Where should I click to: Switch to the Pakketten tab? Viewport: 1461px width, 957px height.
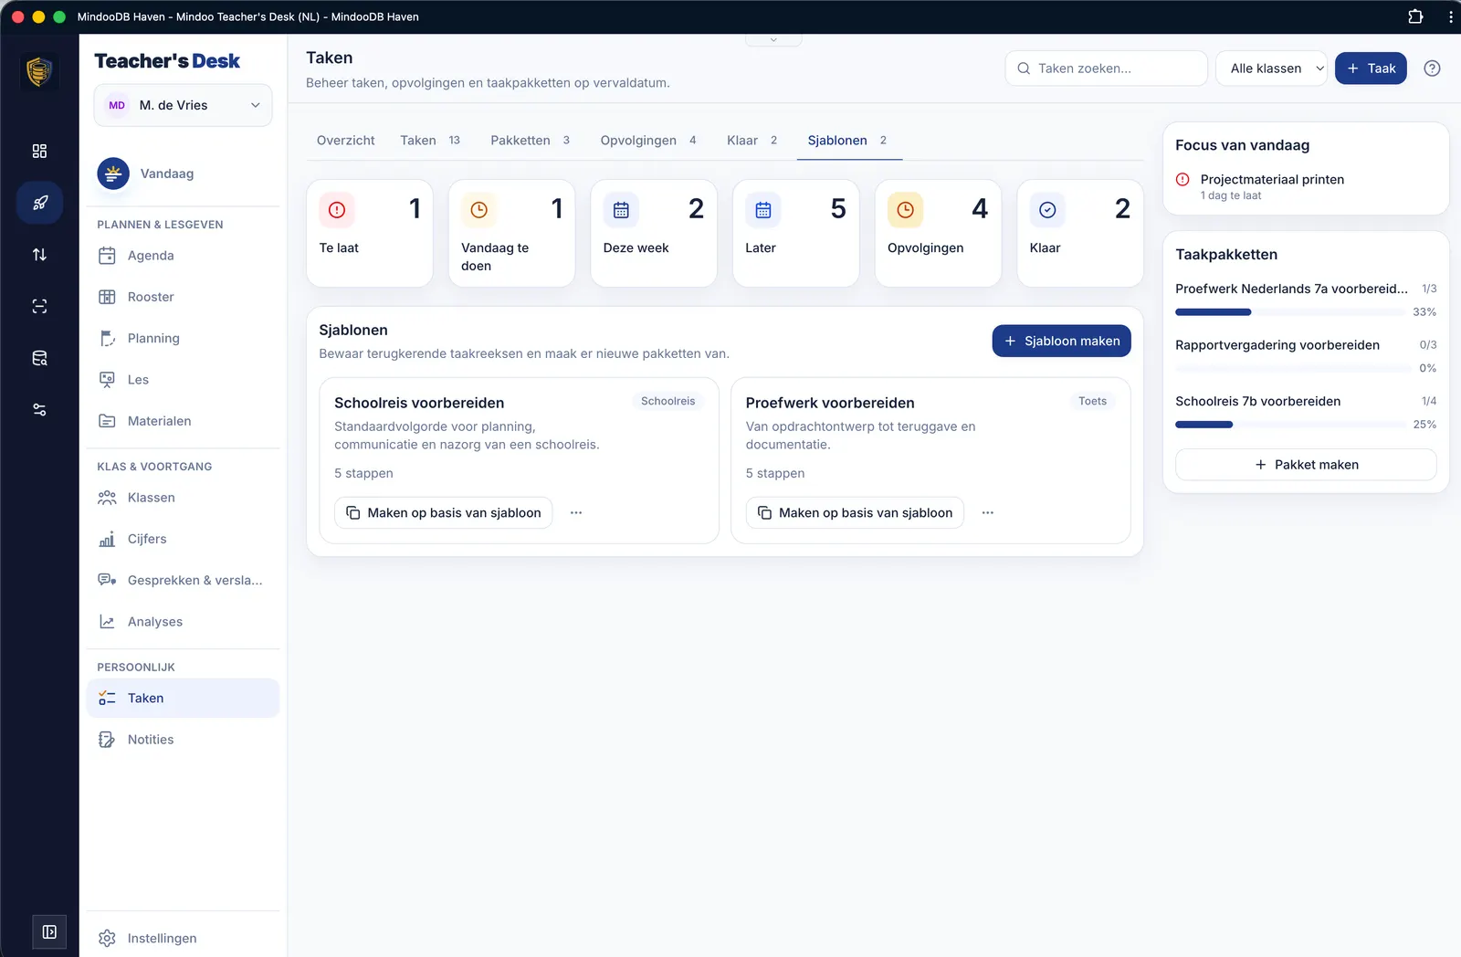[530, 141]
